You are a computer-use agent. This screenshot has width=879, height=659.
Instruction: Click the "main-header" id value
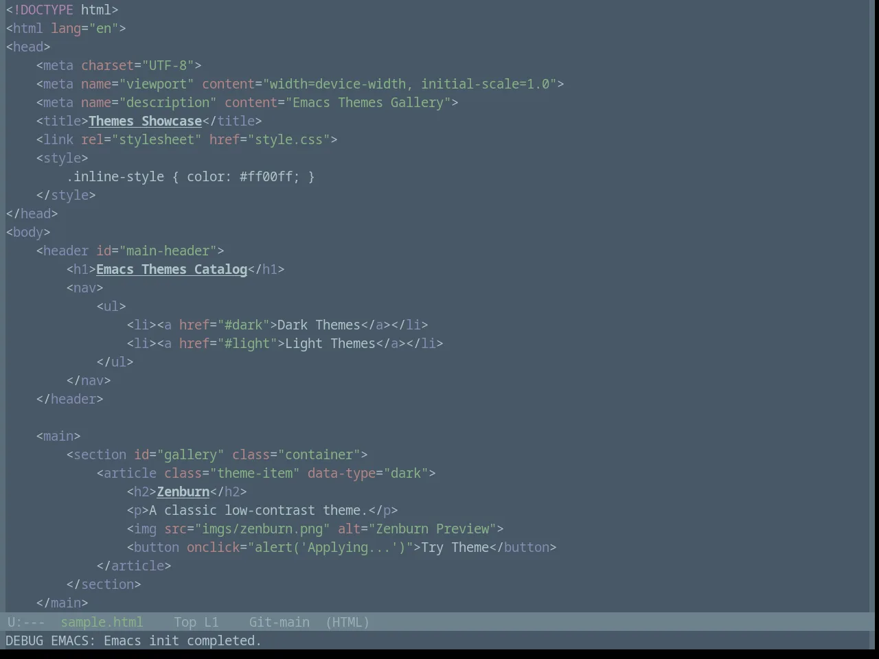[x=168, y=251]
